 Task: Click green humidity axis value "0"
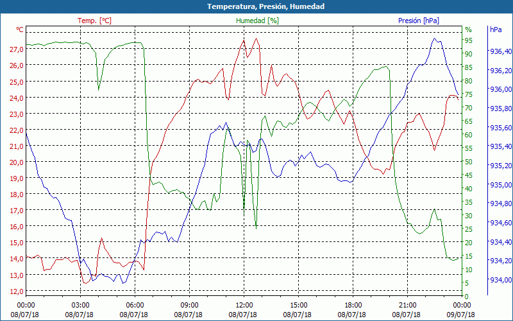(467, 297)
